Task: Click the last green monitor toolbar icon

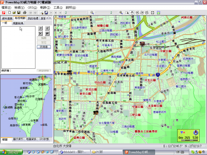Action: [x=158, y=13]
